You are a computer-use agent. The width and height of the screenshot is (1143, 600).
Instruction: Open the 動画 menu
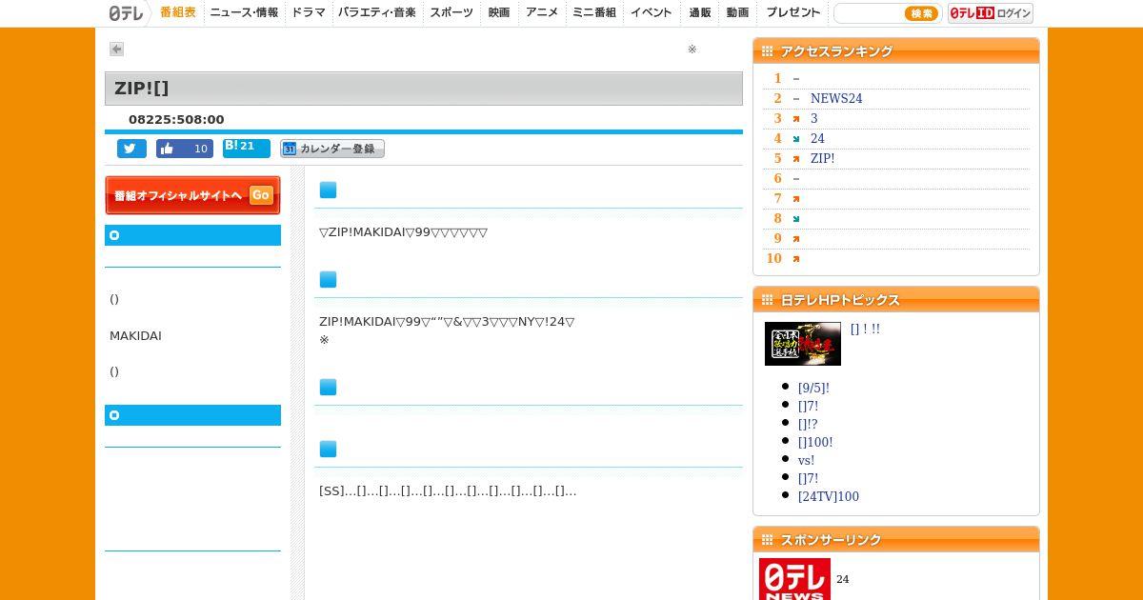[x=737, y=13]
